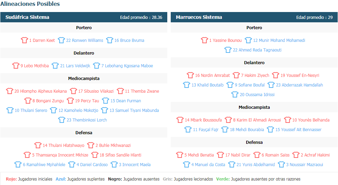The height and width of the screenshot is (185, 338).
Task: Open player 11 Fayçal Fajr
Action: [x=206, y=130]
